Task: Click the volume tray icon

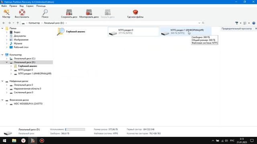Action: click(226, 140)
